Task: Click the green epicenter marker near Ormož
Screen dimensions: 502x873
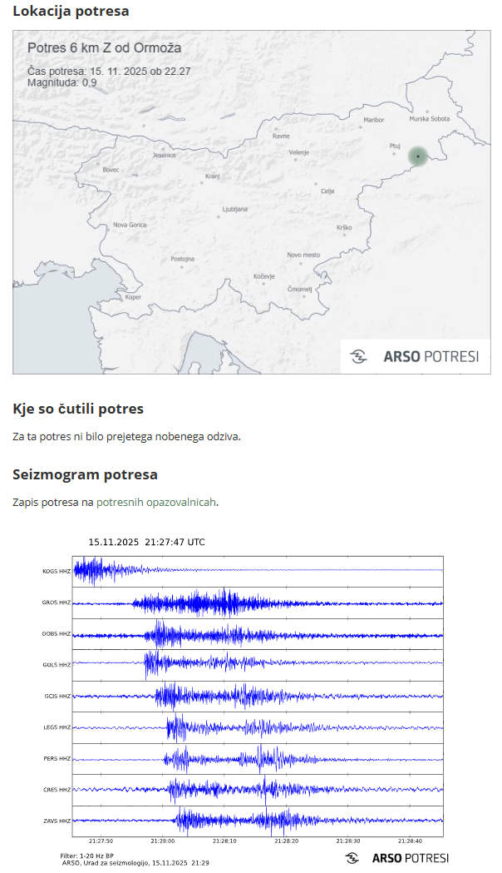Action: point(417,156)
